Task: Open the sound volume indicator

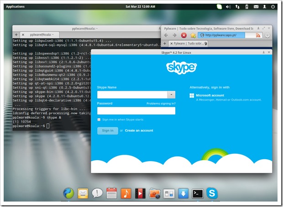Action: pyautogui.click(x=228, y=7)
